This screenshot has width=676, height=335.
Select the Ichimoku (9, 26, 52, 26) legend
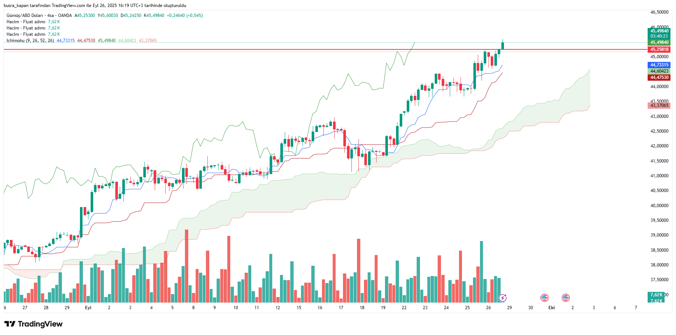pyautogui.click(x=30, y=41)
